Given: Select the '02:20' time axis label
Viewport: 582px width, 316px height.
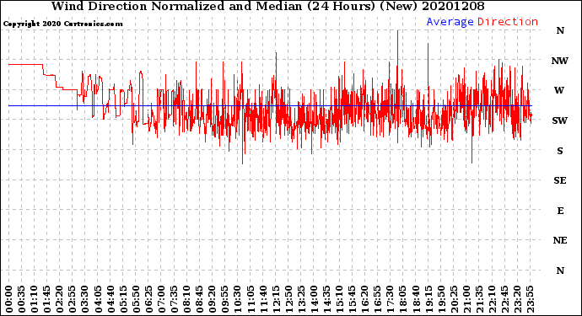Looking at the screenshot, I should click(x=59, y=299).
